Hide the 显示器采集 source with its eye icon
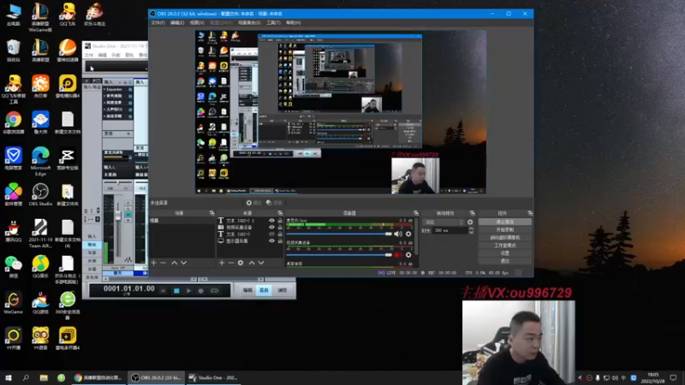The height and width of the screenshot is (385, 685). [271, 240]
